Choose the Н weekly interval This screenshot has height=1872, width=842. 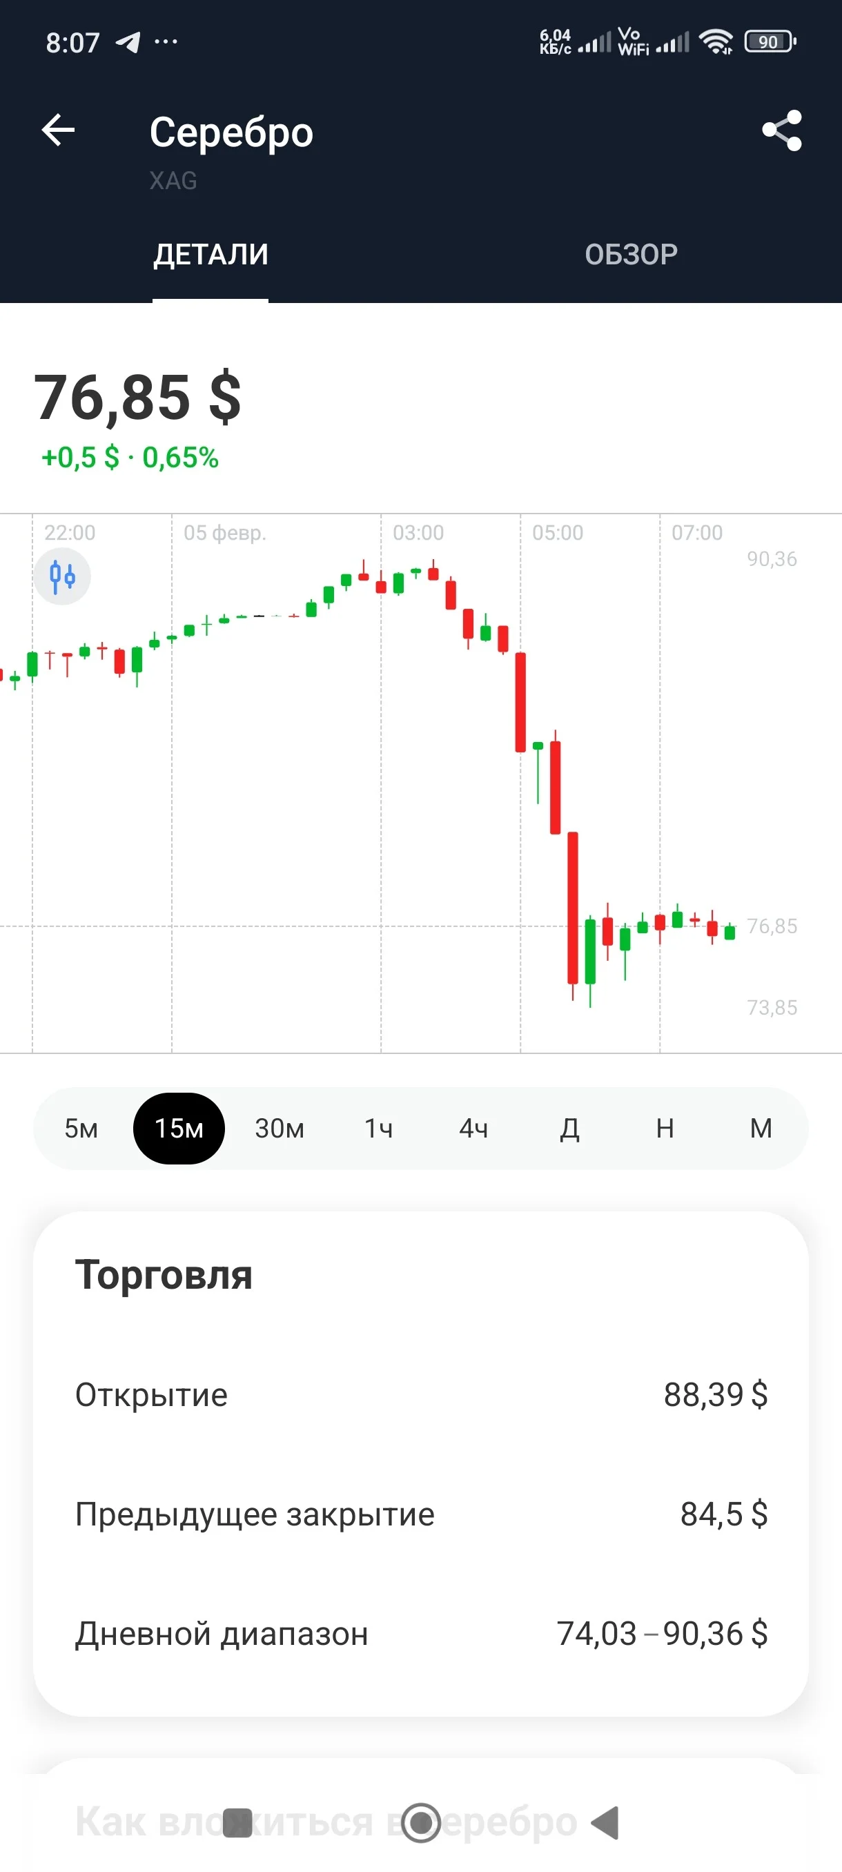click(x=665, y=1128)
